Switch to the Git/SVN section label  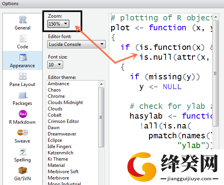[x=22, y=179]
